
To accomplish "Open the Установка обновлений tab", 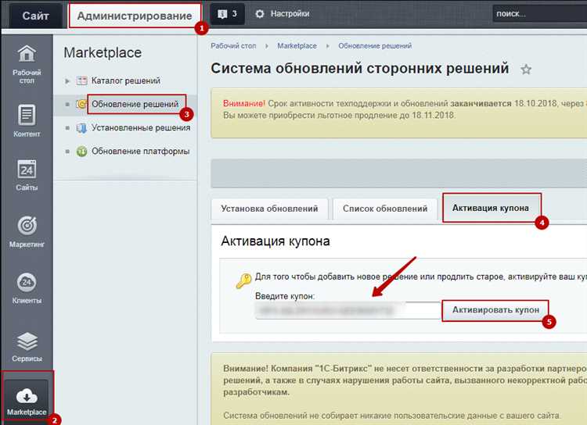I will (269, 209).
